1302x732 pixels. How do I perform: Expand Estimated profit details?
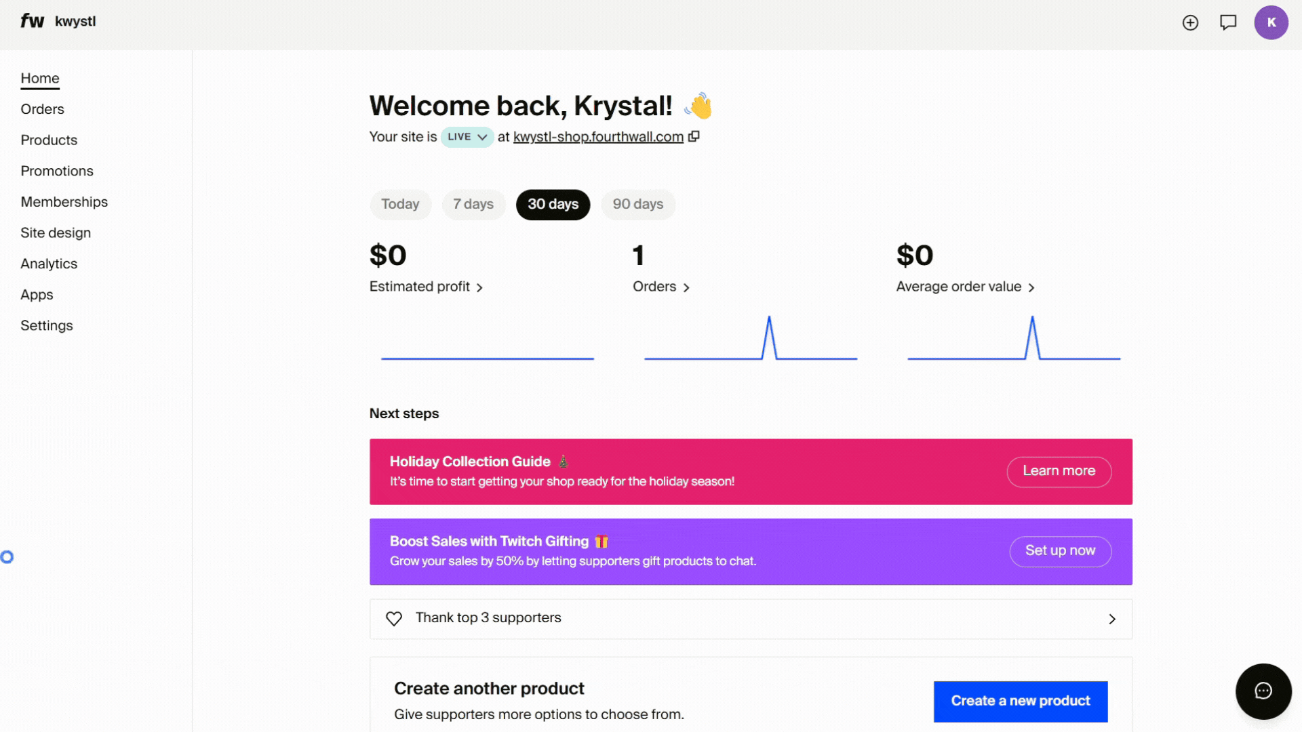426,287
